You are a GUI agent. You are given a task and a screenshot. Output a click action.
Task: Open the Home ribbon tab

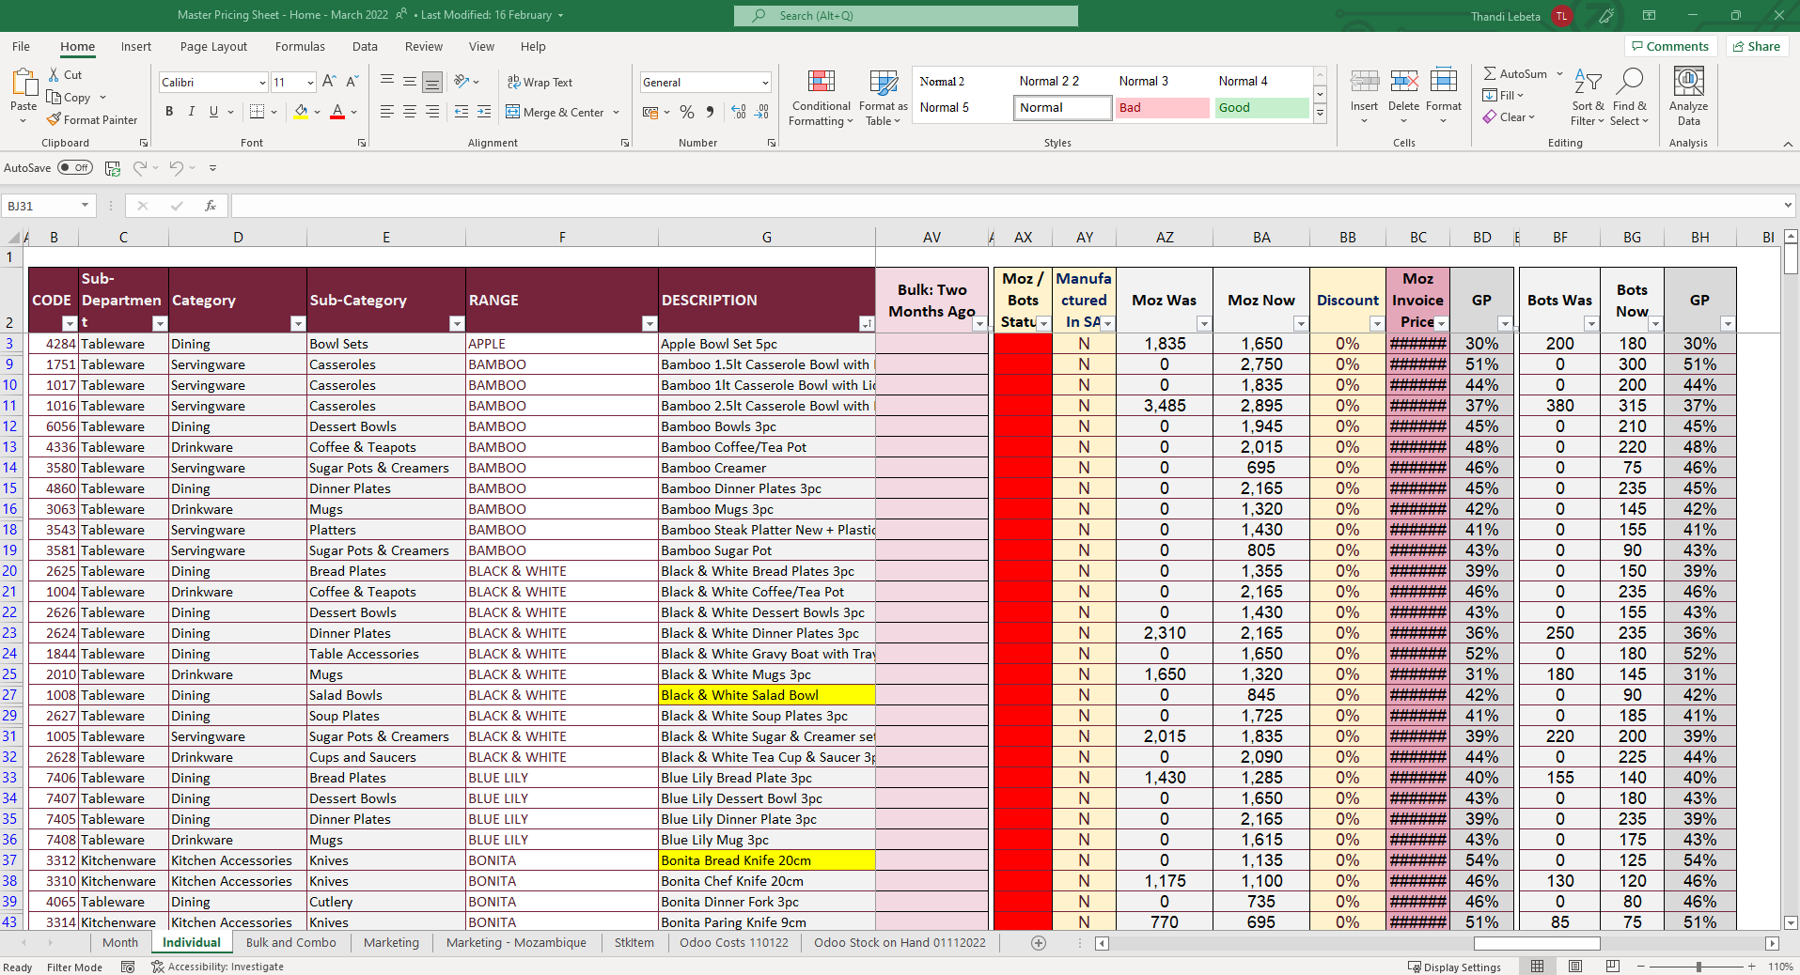point(77,47)
